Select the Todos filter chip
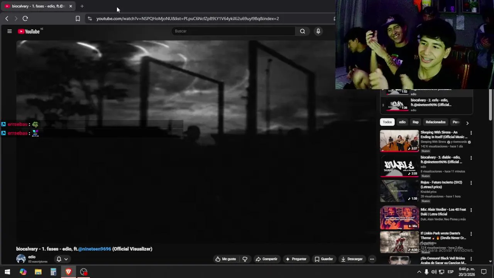This screenshot has width=494, height=278. [387, 122]
